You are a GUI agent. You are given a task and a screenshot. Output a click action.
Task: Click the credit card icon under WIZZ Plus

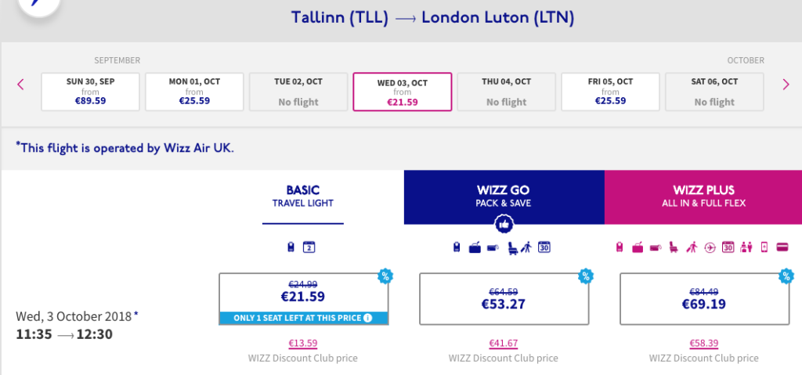[x=782, y=248]
